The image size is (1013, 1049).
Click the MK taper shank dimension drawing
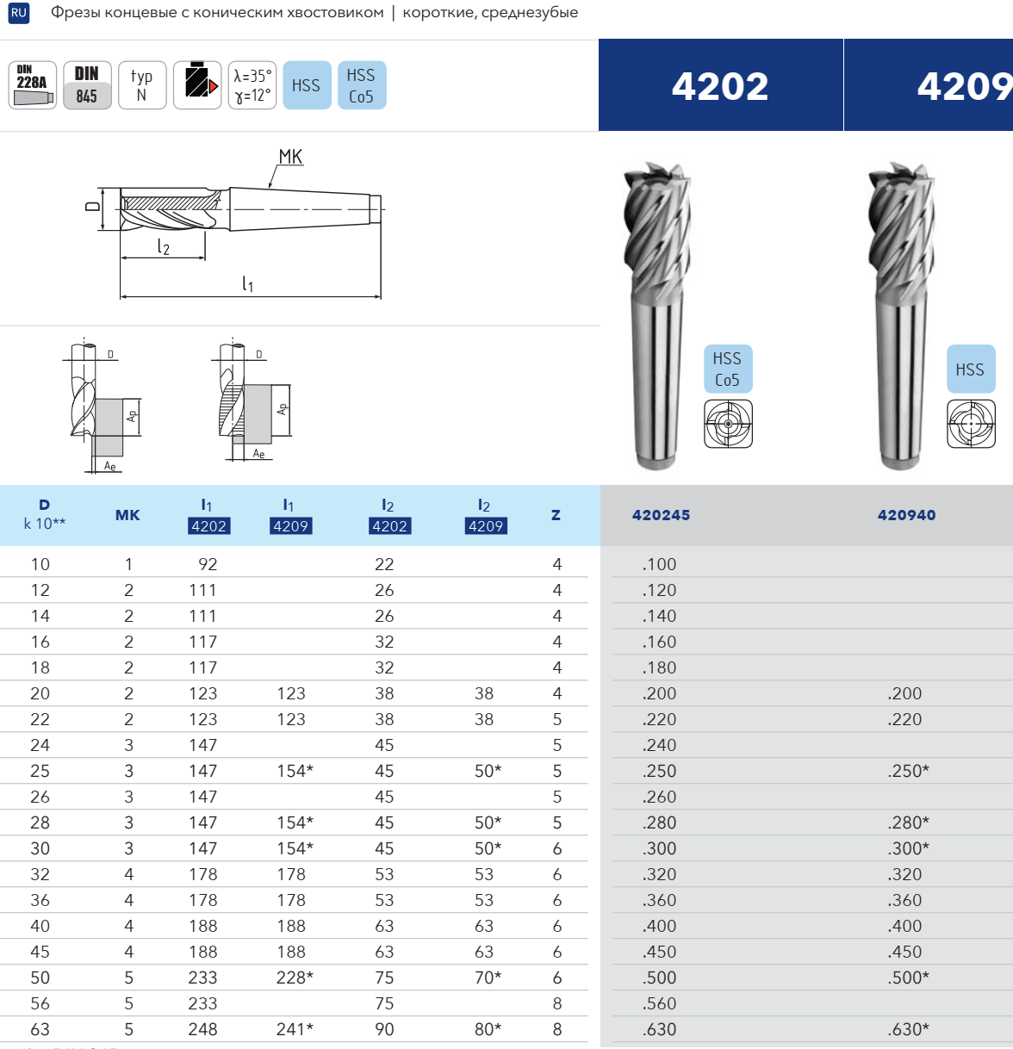(x=250, y=224)
